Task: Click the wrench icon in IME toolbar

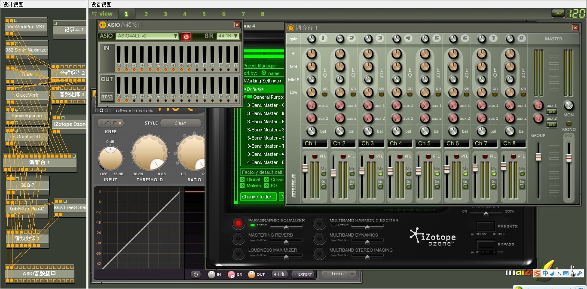Action: (x=579, y=273)
